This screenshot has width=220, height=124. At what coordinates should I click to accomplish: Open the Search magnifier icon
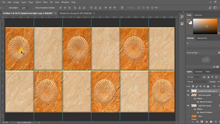pos(210,8)
